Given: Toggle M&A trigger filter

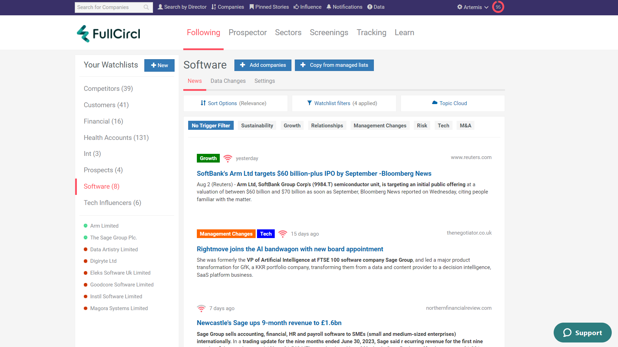Looking at the screenshot, I should 466,126.
